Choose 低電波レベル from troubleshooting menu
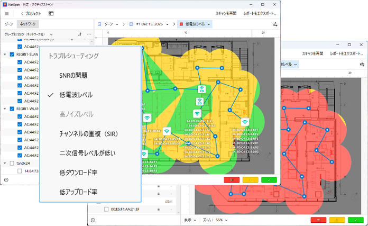 (x=76, y=95)
